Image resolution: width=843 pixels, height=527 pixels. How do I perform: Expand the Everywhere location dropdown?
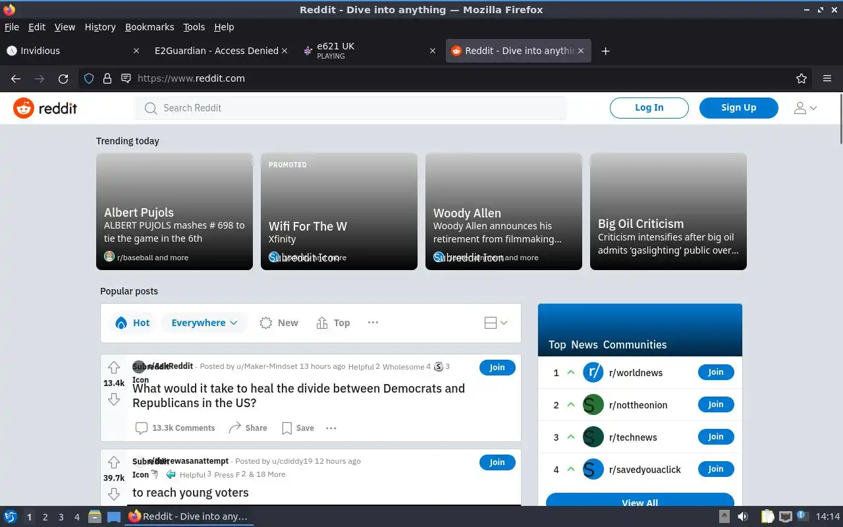coord(204,323)
